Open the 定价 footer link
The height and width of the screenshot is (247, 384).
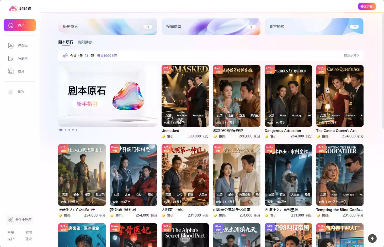11,239
